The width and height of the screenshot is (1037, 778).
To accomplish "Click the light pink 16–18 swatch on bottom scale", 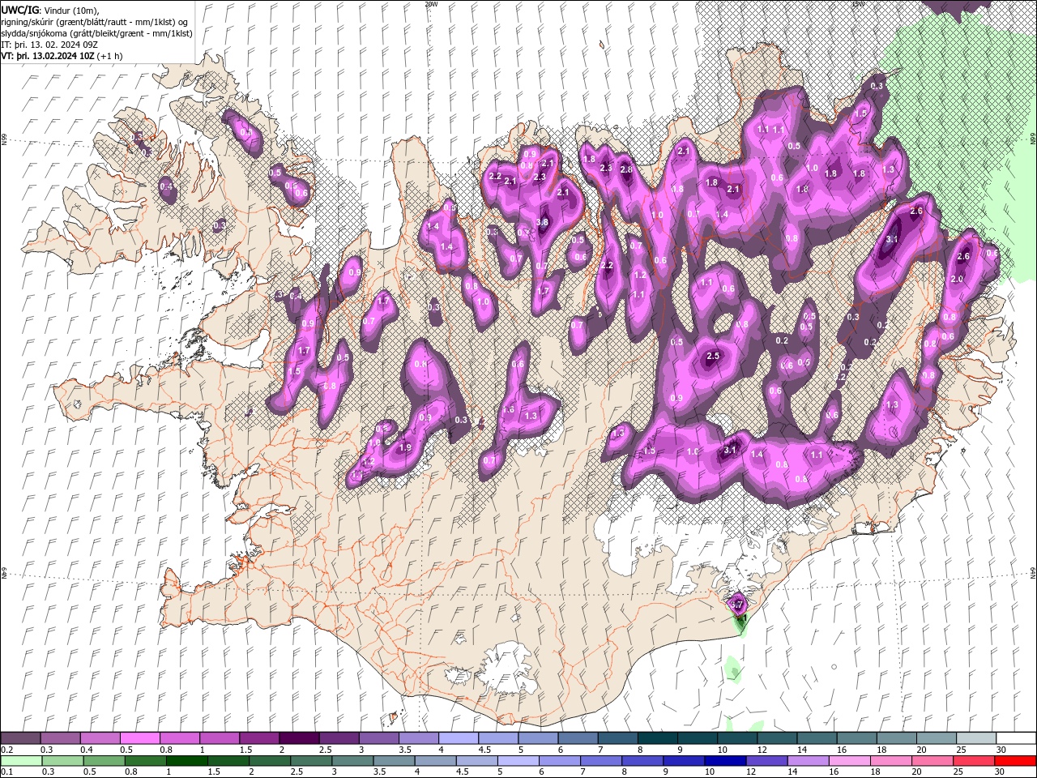I will [851, 761].
